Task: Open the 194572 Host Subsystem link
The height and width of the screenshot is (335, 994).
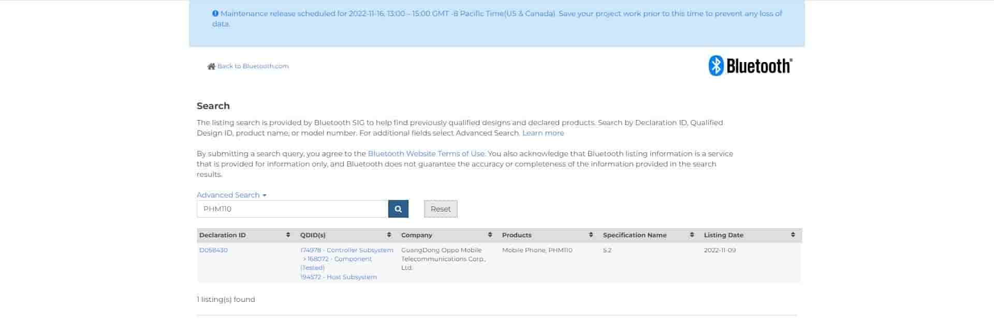Action: (339, 277)
